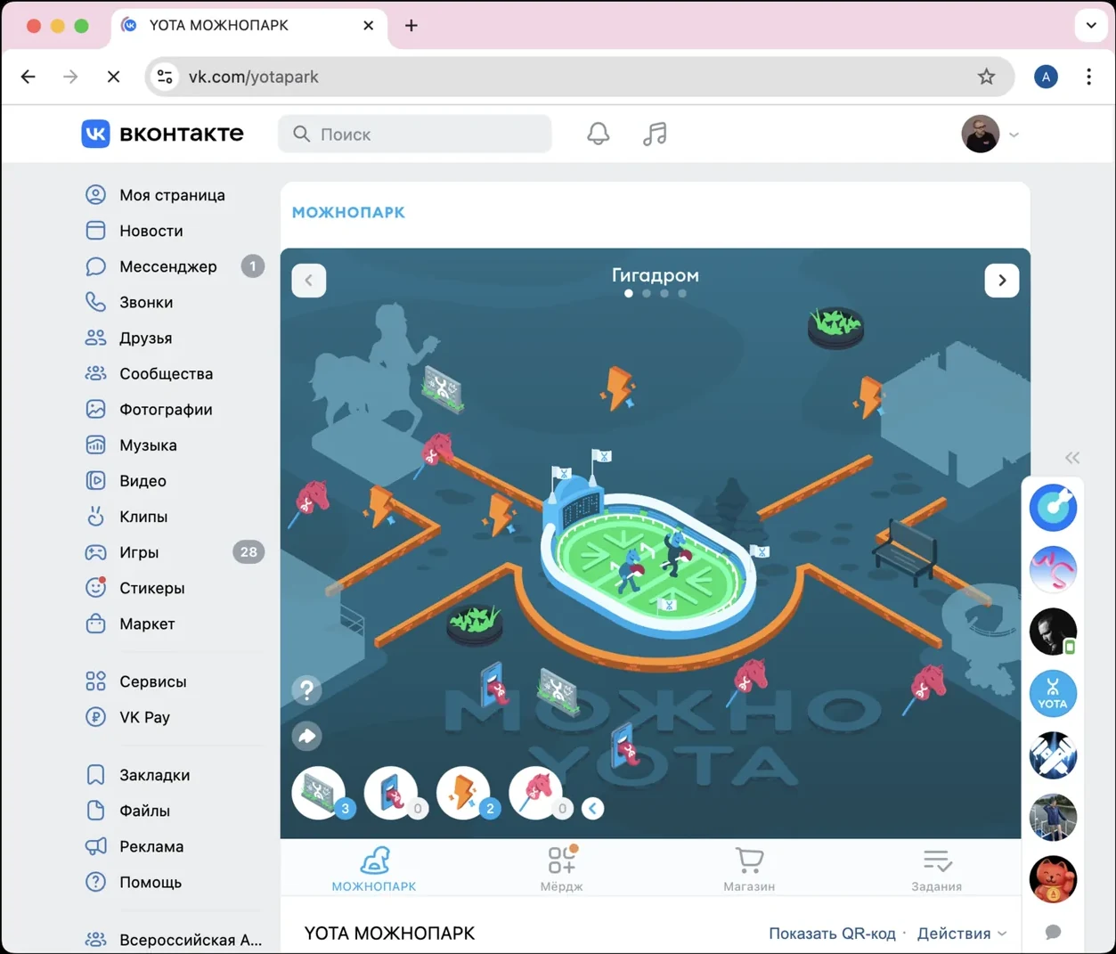
Task: Open the Chrome profile A avatar
Action: click(x=1046, y=77)
